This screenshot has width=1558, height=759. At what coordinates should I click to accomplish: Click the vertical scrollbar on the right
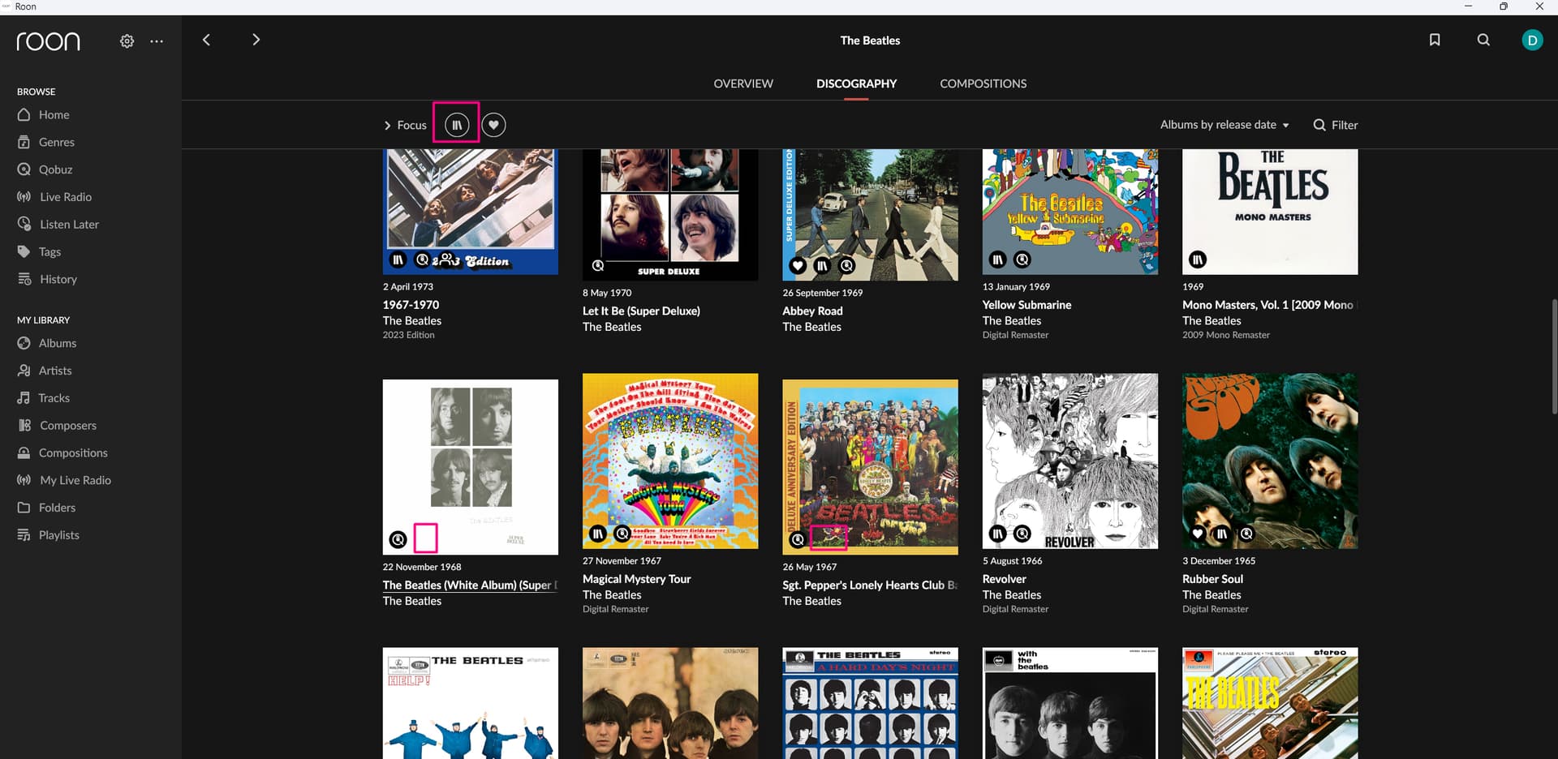pyautogui.click(x=1554, y=356)
